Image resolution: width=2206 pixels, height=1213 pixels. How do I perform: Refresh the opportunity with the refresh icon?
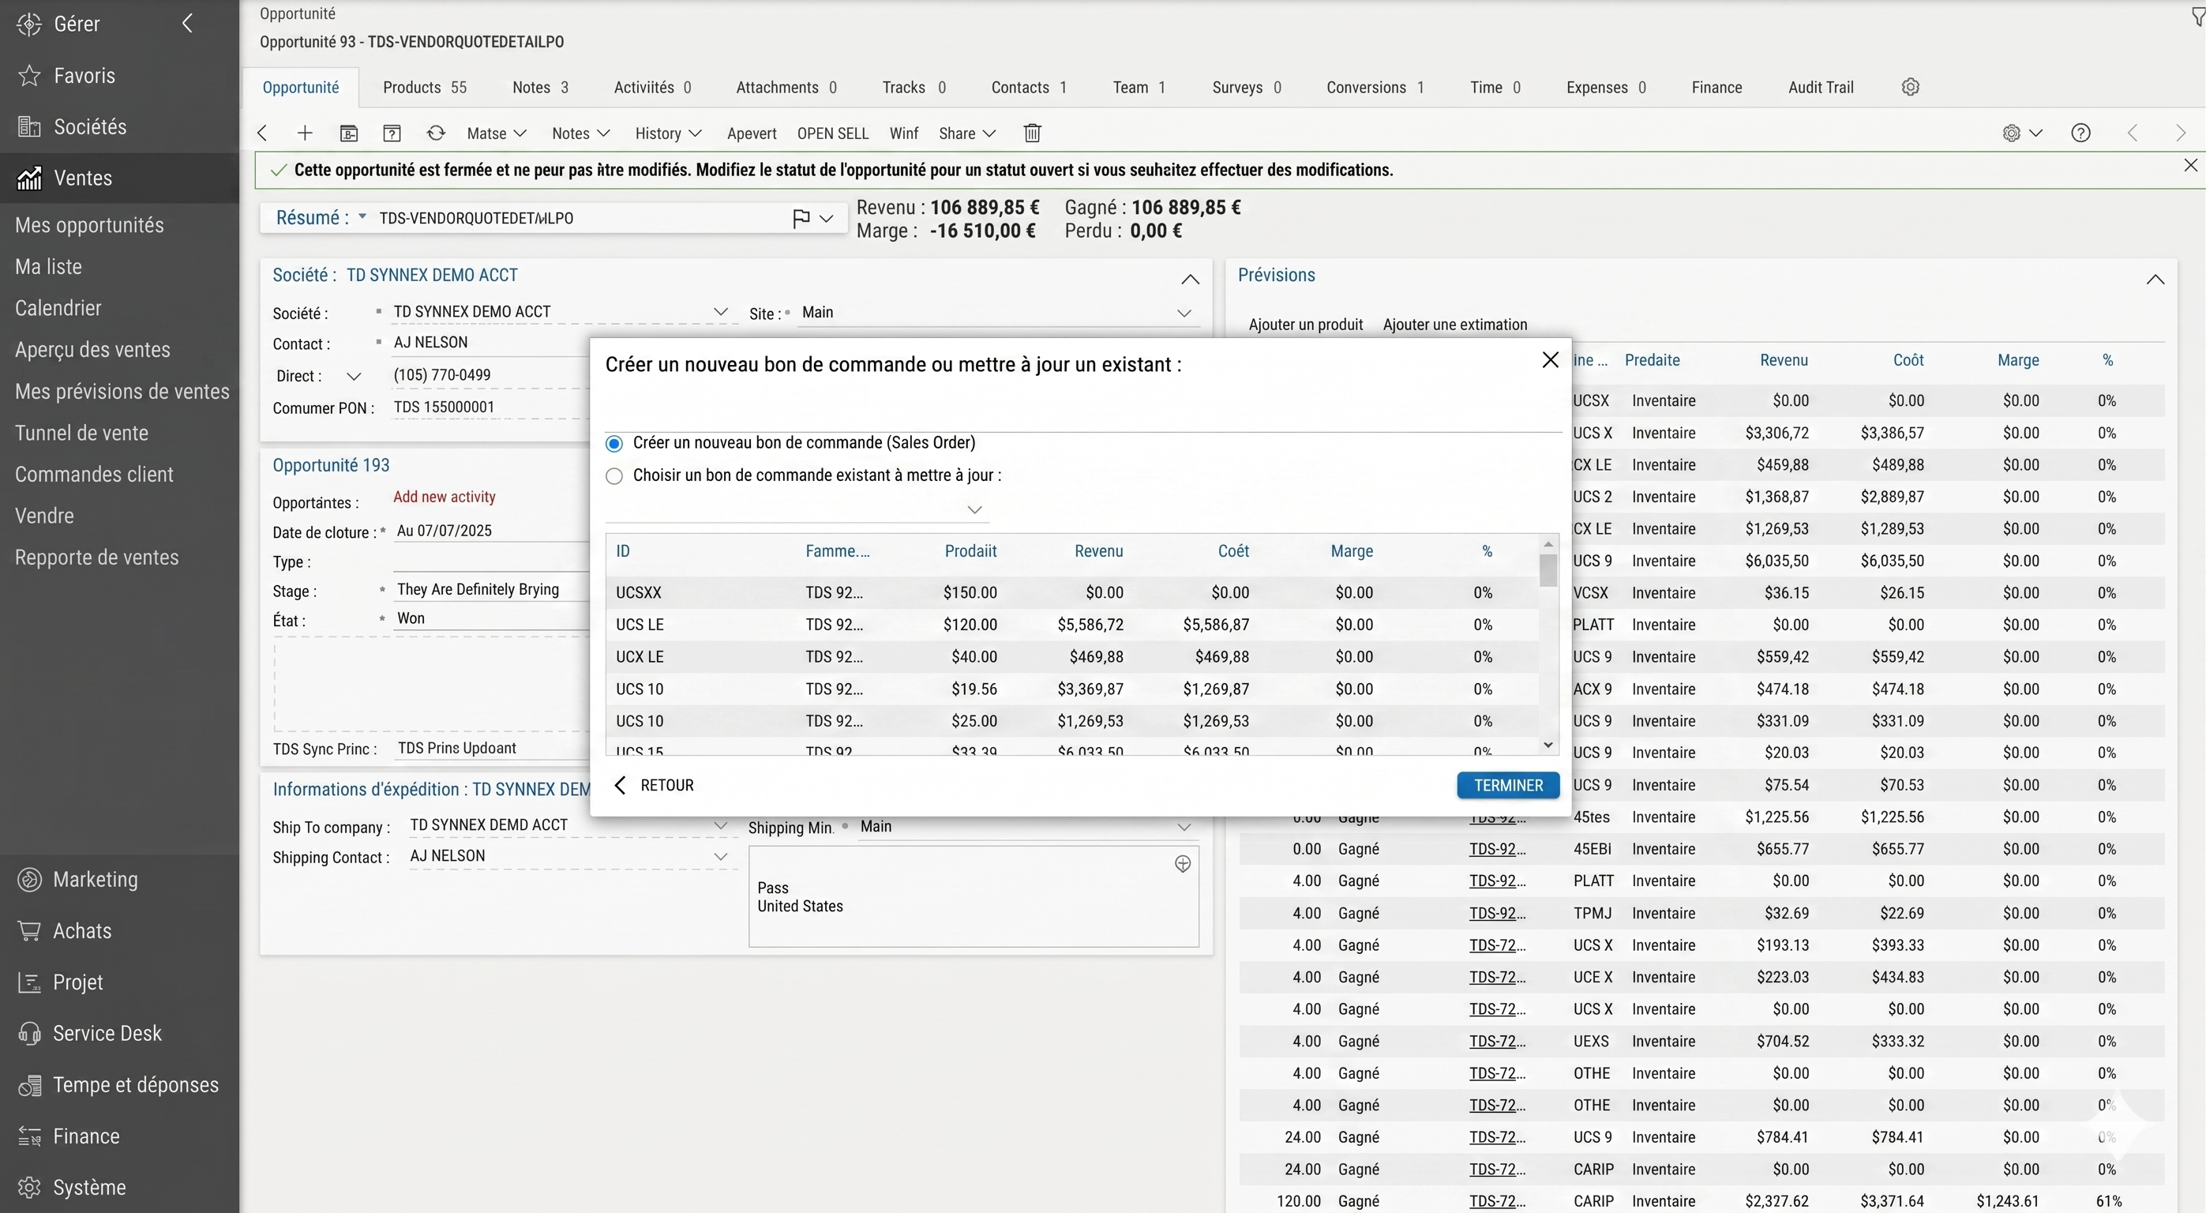pyautogui.click(x=436, y=133)
